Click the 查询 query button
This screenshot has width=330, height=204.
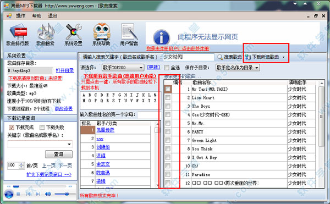[x=59, y=154]
